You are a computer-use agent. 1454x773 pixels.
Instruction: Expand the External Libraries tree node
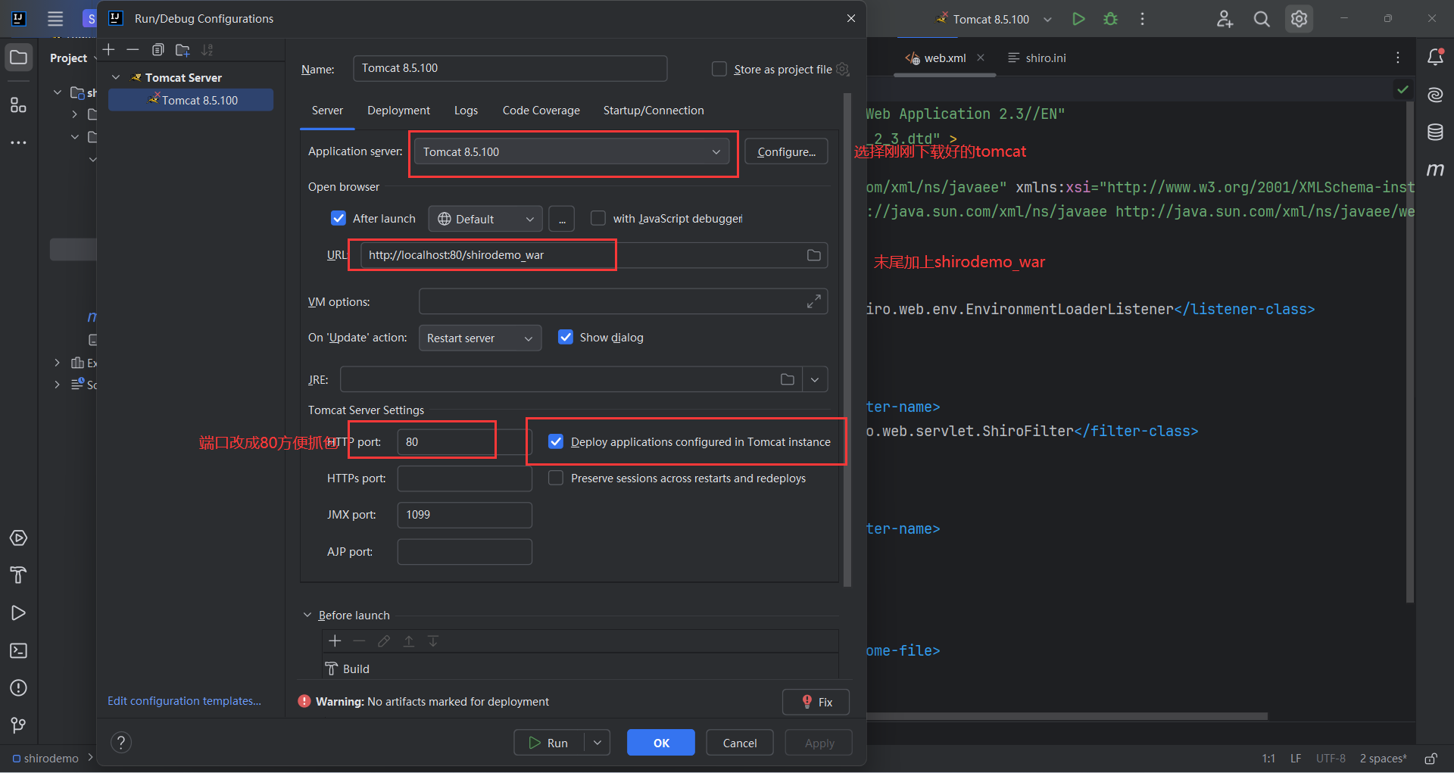point(57,363)
